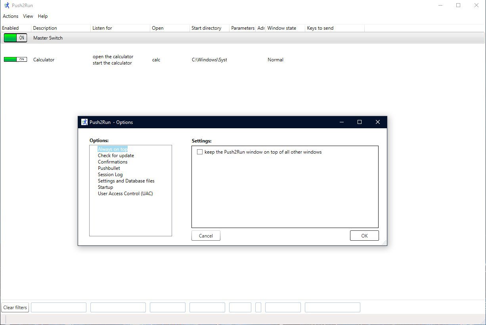Click the 'calc' Open cell
Viewport: 486px width, 325px height.
point(156,60)
